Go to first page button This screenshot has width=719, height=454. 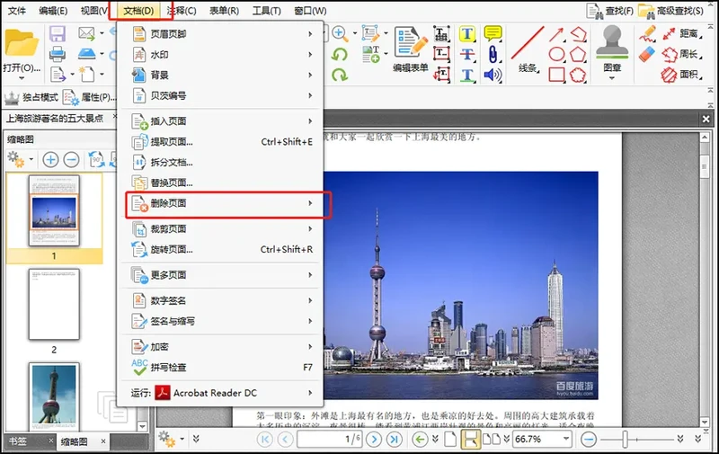point(264,440)
